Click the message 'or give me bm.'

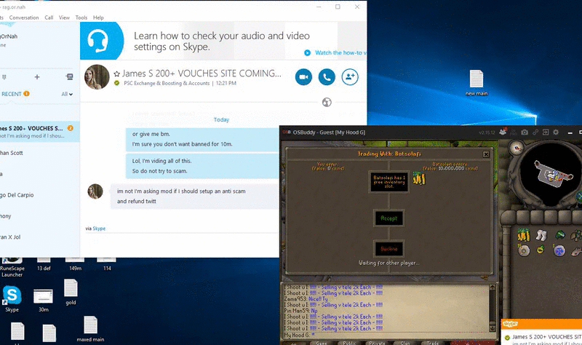click(151, 134)
